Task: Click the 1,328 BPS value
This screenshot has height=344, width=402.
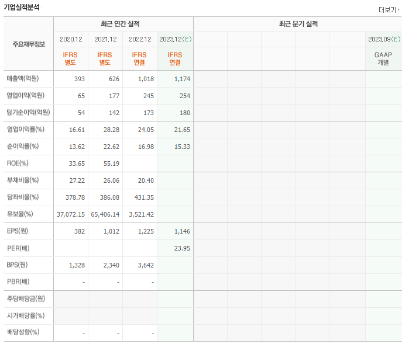Action: (77, 265)
